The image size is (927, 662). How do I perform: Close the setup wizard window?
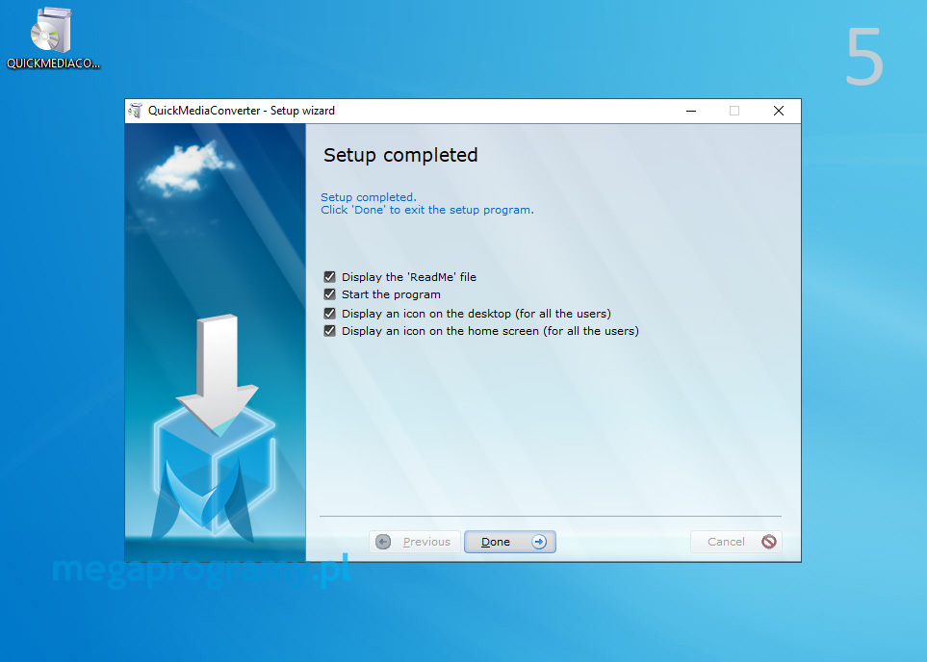coord(779,111)
